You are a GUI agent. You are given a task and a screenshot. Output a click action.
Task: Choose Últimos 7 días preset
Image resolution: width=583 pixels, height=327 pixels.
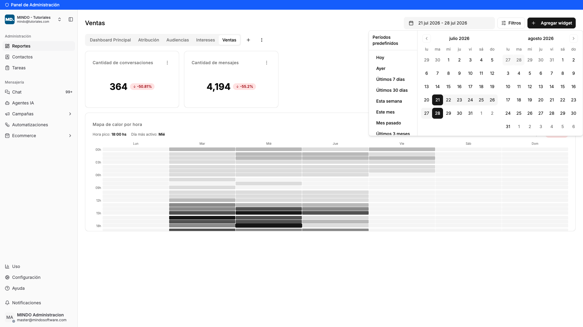pos(393,79)
